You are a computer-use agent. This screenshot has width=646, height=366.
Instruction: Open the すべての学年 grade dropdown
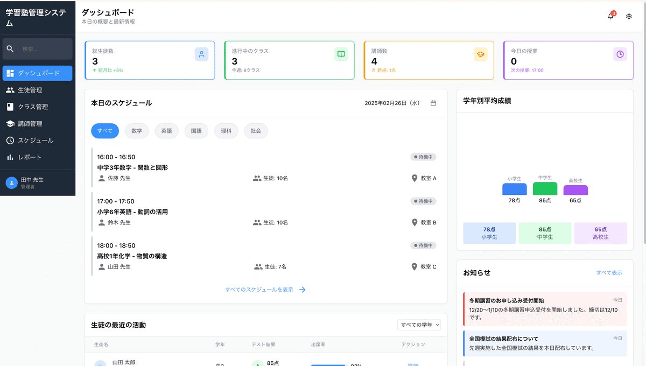(x=419, y=325)
